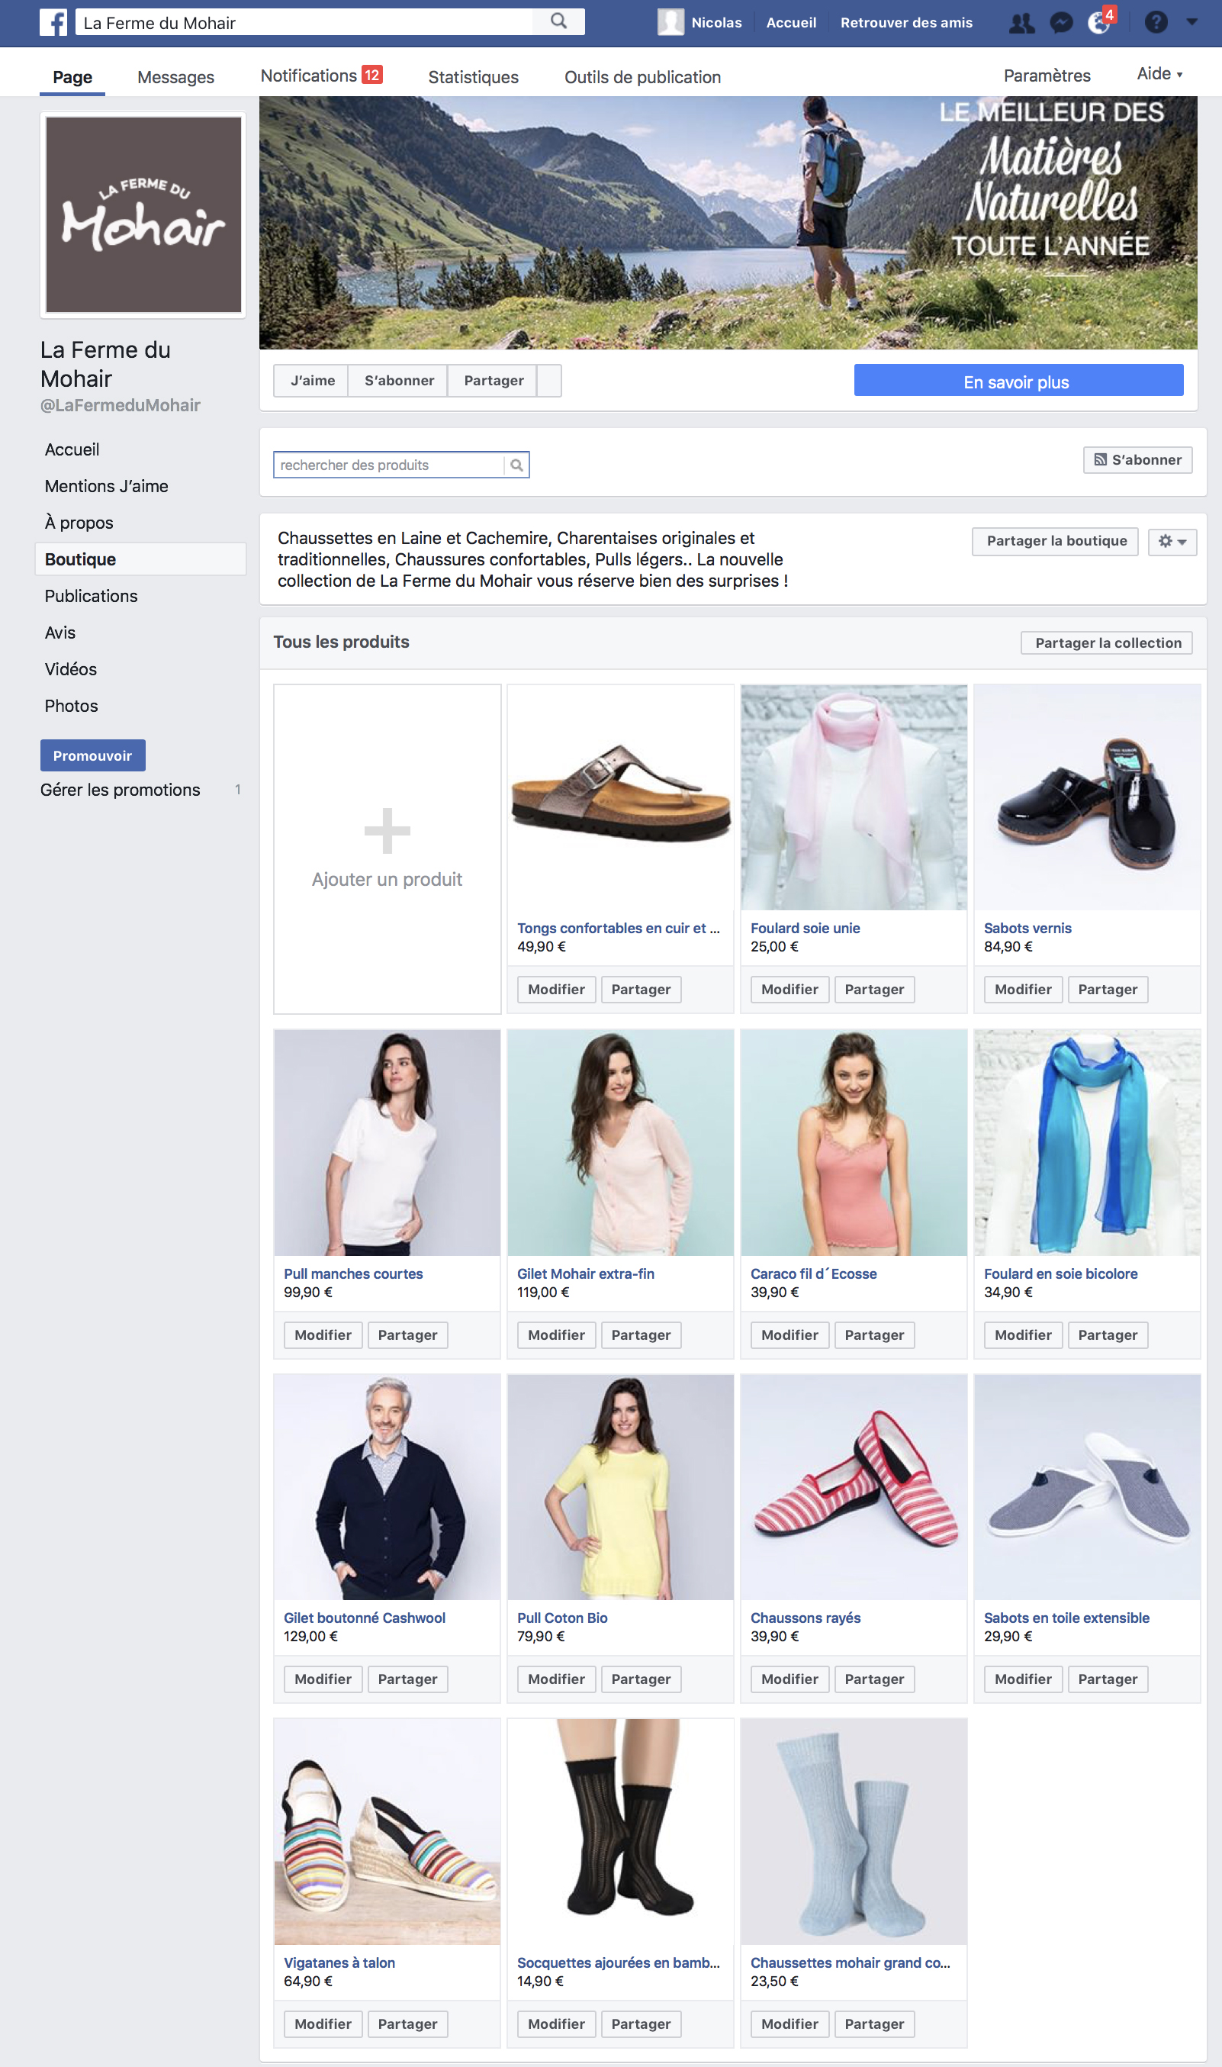Click Partager la boutique button
Viewport: 1222px width, 2067px height.
[1056, 542]
